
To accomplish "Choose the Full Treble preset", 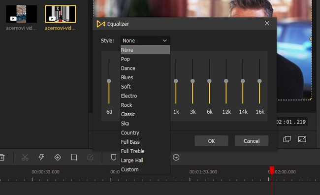I will point(145,151).
